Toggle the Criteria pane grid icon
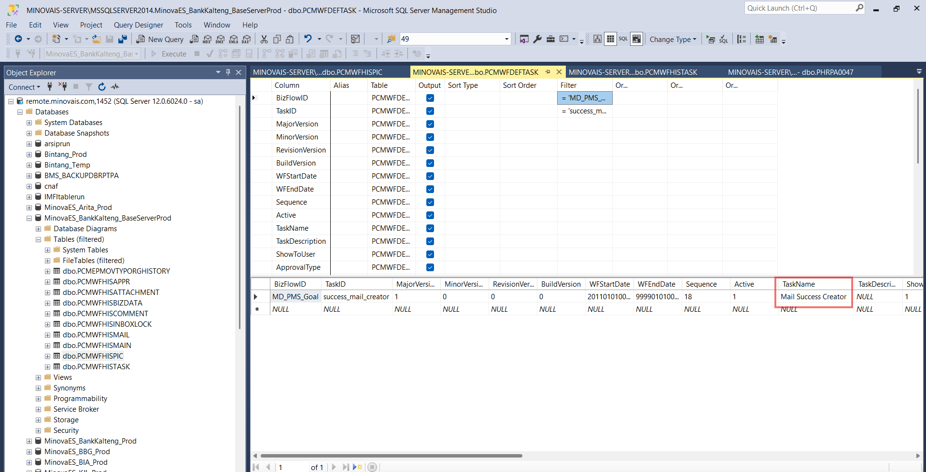Image resolution: width=926 pixels, height=472 pixels. point(610,39)
